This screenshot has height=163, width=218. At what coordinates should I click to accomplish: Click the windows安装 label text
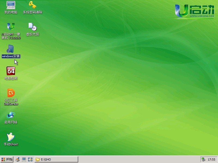(11, 56)
